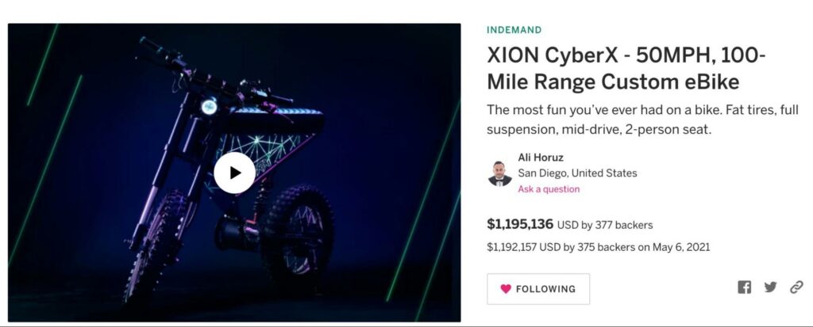
Task: Share the campaign on Twitter
Action: [770, 287]
